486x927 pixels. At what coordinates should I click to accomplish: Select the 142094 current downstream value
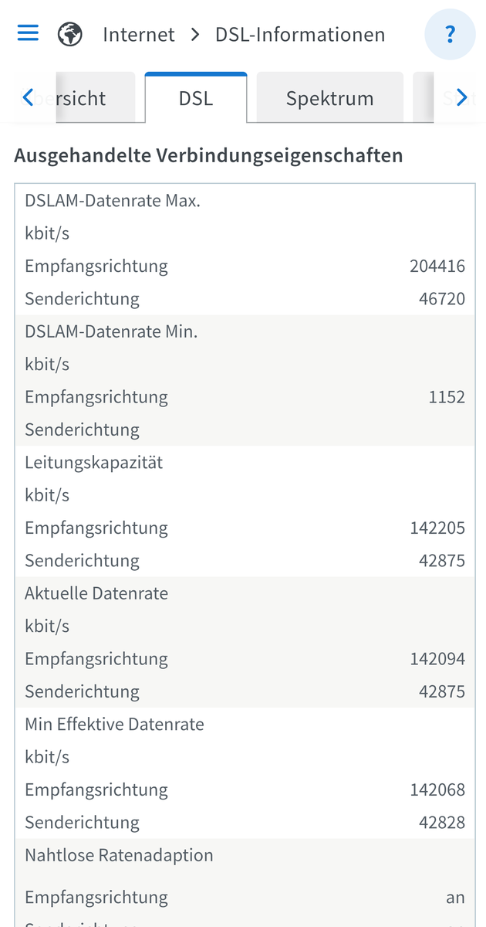(437, 659)
